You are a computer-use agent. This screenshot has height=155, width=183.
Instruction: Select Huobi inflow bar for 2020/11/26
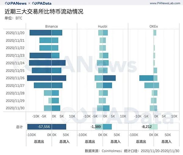point(109,78)
